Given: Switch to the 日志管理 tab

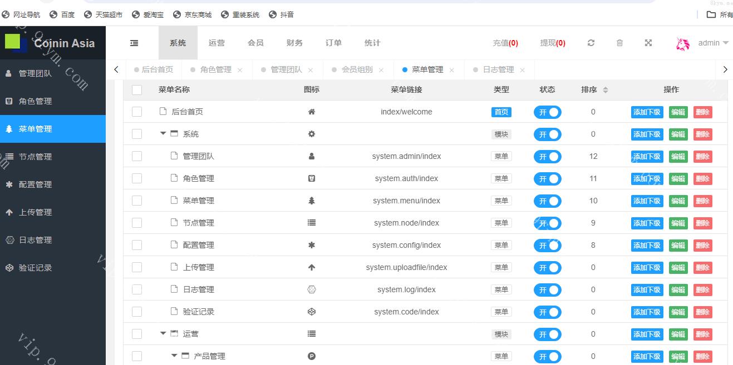Looking at the screenshot, I should [498, 69].
